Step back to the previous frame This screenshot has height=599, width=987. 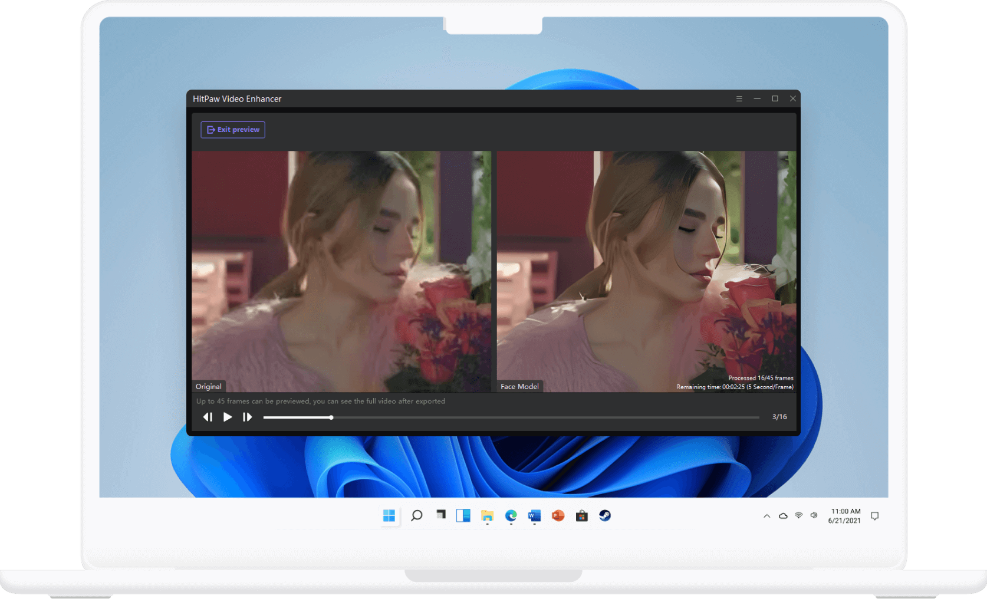208,417
